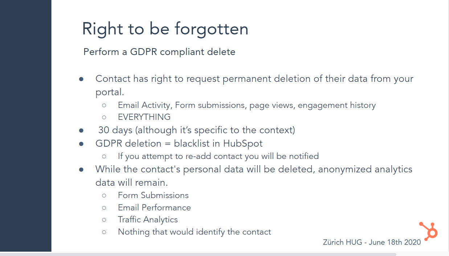Click the 'Right to be forgotten' slide title
Viewport: 449px width, 256px height.
tap(165, 29)
